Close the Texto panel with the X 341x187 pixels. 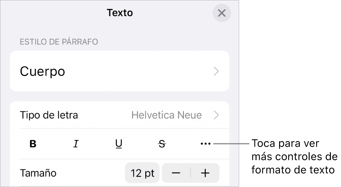tap(222, 13)
